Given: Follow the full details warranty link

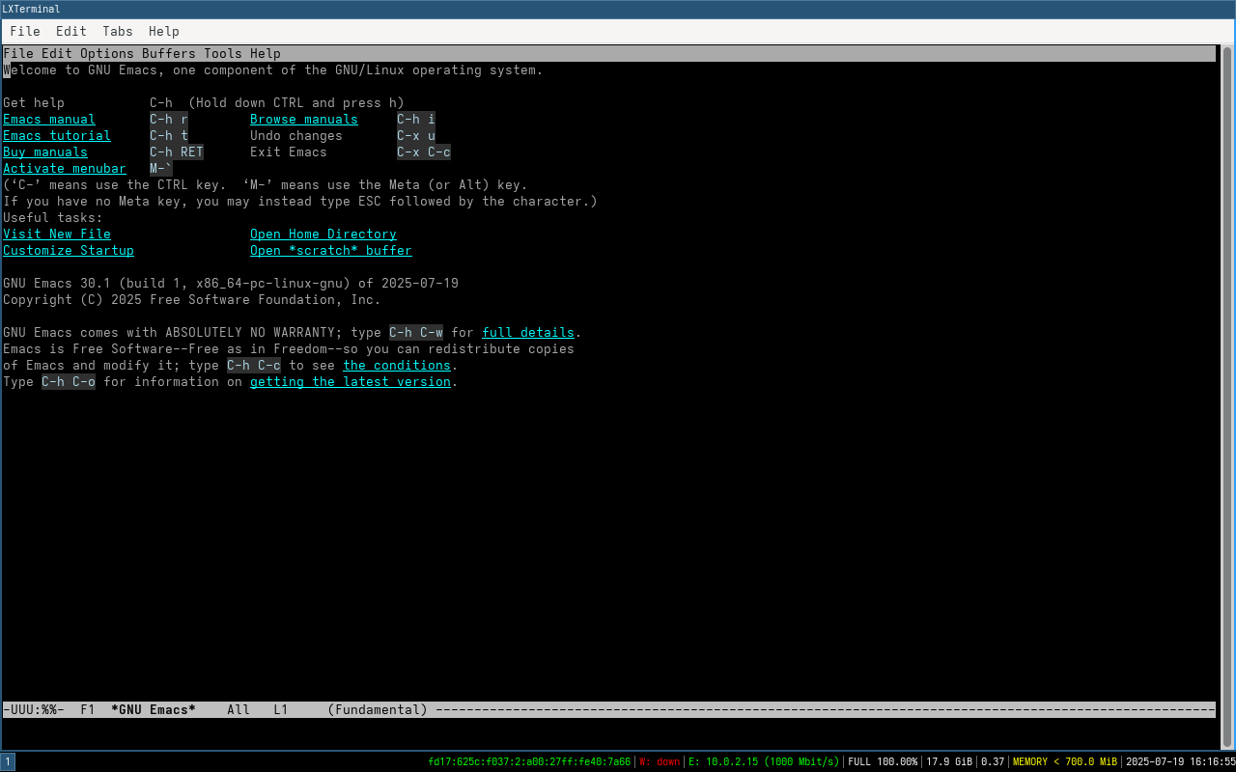Looking at the screenshot, I should pyautogui.click(x=528, y=333).
